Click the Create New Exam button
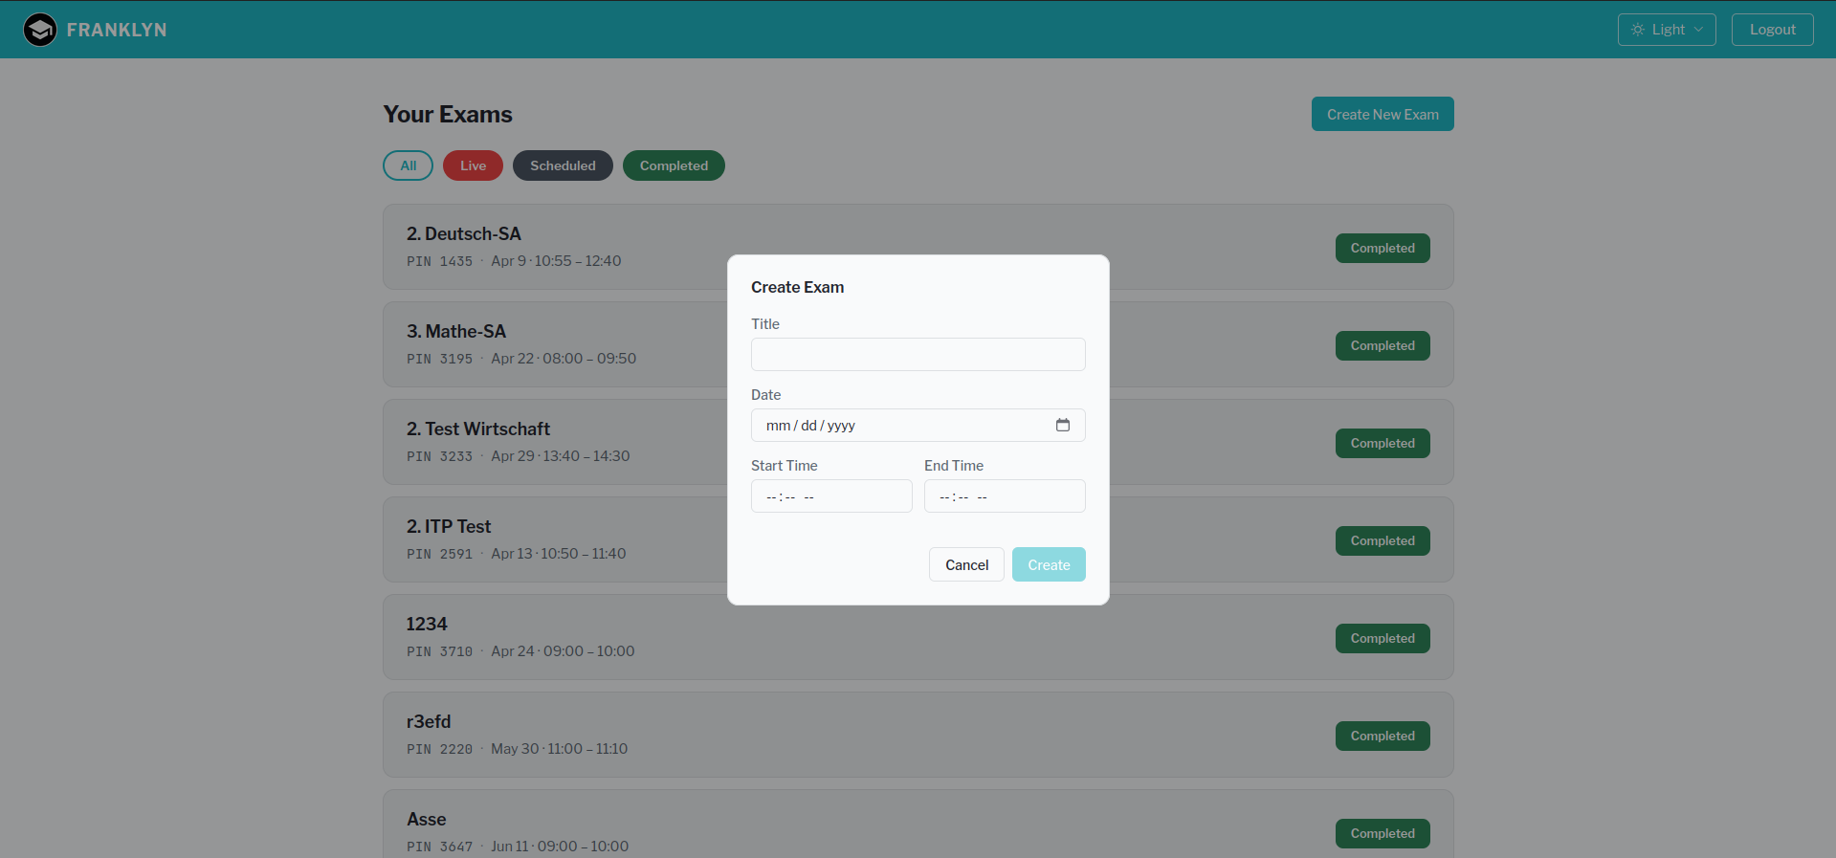This screenshot has height=858, width=1836. 1383,114
